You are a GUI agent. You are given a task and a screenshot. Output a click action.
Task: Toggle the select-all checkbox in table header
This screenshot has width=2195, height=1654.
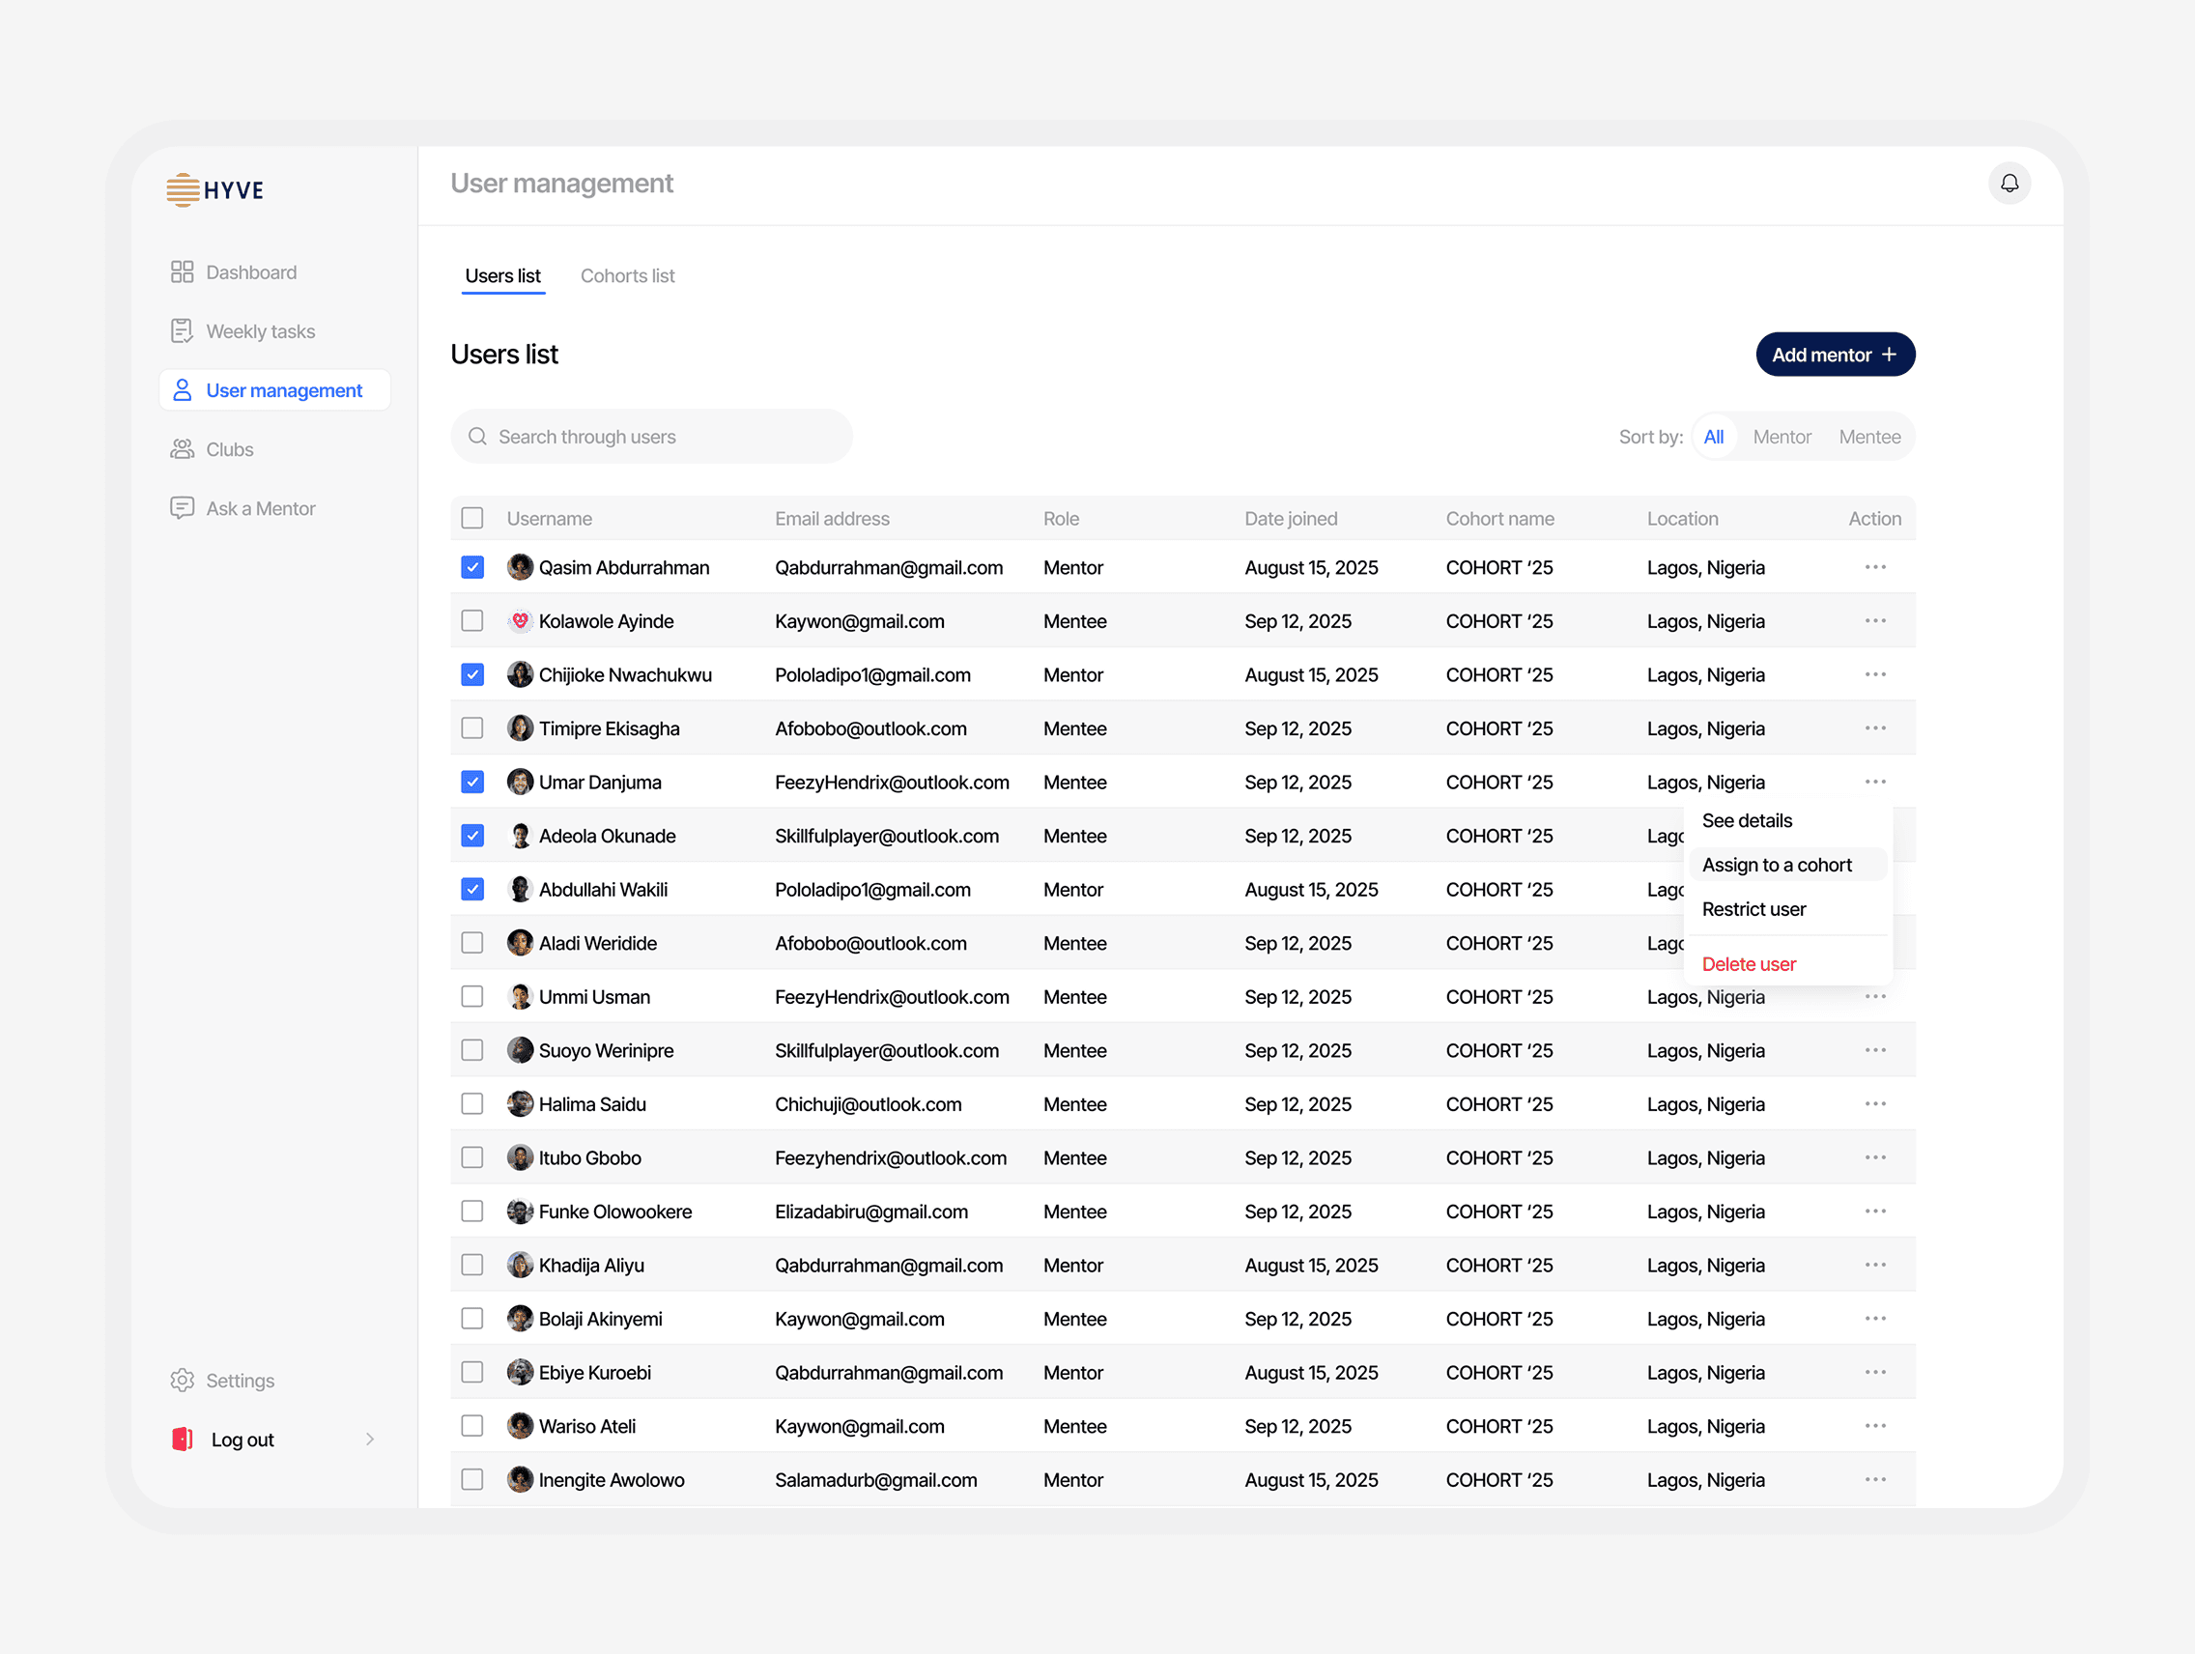tap(472, 518)
